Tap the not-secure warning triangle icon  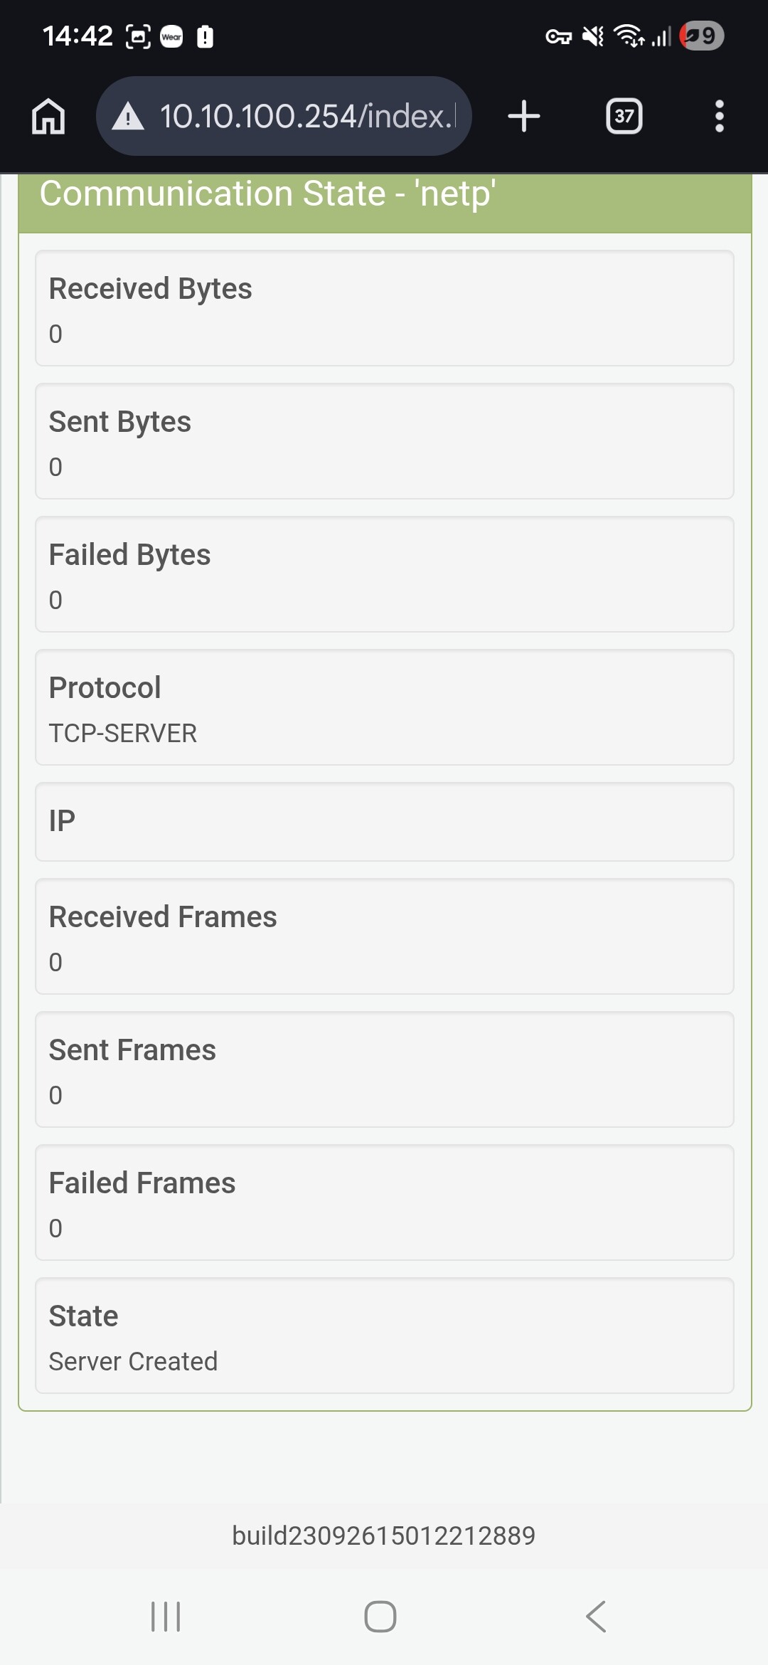pyautogui.click(x=128, y=116)
